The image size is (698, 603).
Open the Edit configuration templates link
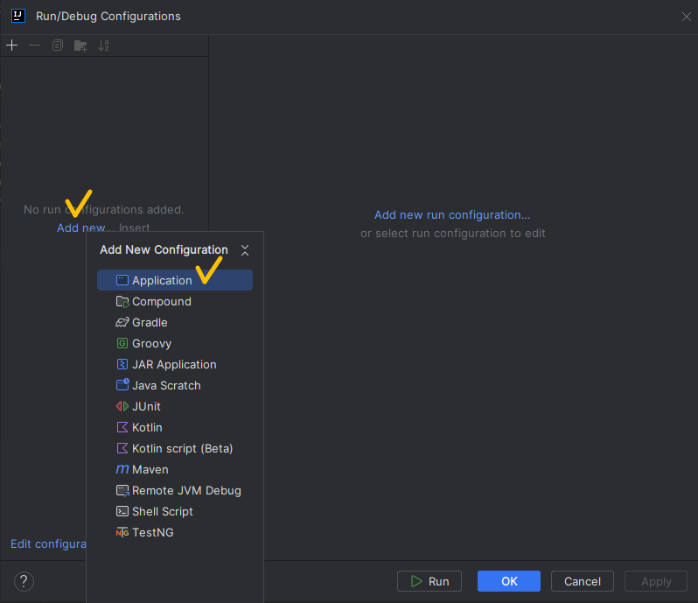(x=48, y=543)
